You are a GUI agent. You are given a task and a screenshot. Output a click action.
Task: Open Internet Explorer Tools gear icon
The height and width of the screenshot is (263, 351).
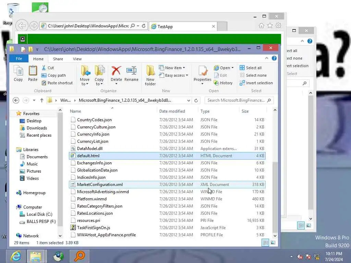pyautogui.click(x=278, y=25)
